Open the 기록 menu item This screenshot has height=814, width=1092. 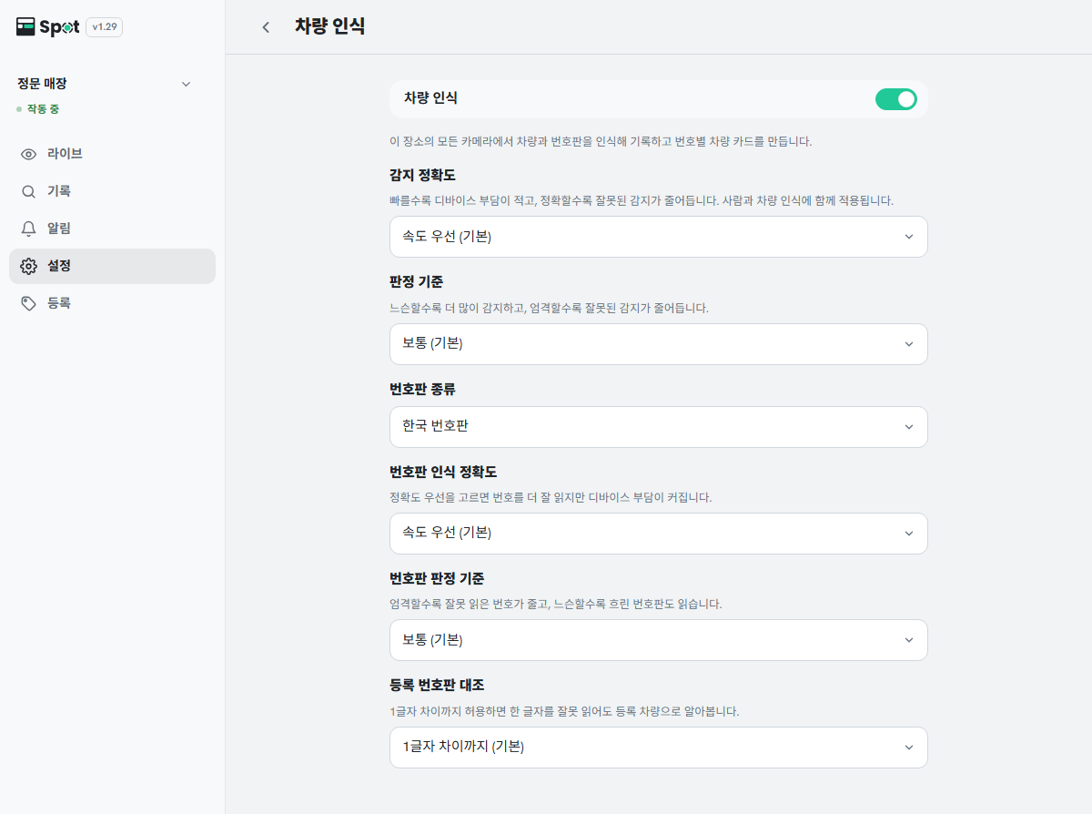[x=112, y=191]
